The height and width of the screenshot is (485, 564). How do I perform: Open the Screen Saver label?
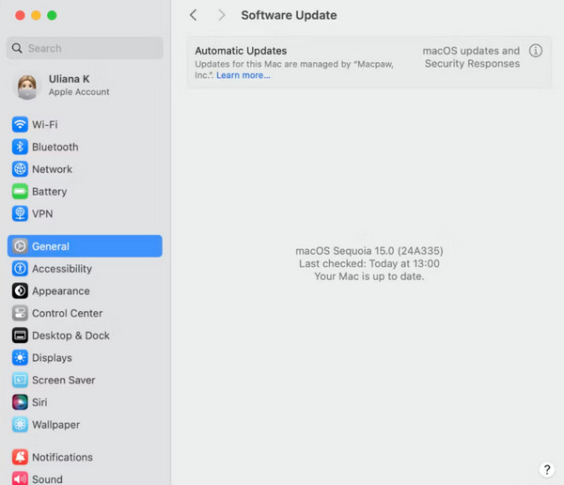(64, 380)
